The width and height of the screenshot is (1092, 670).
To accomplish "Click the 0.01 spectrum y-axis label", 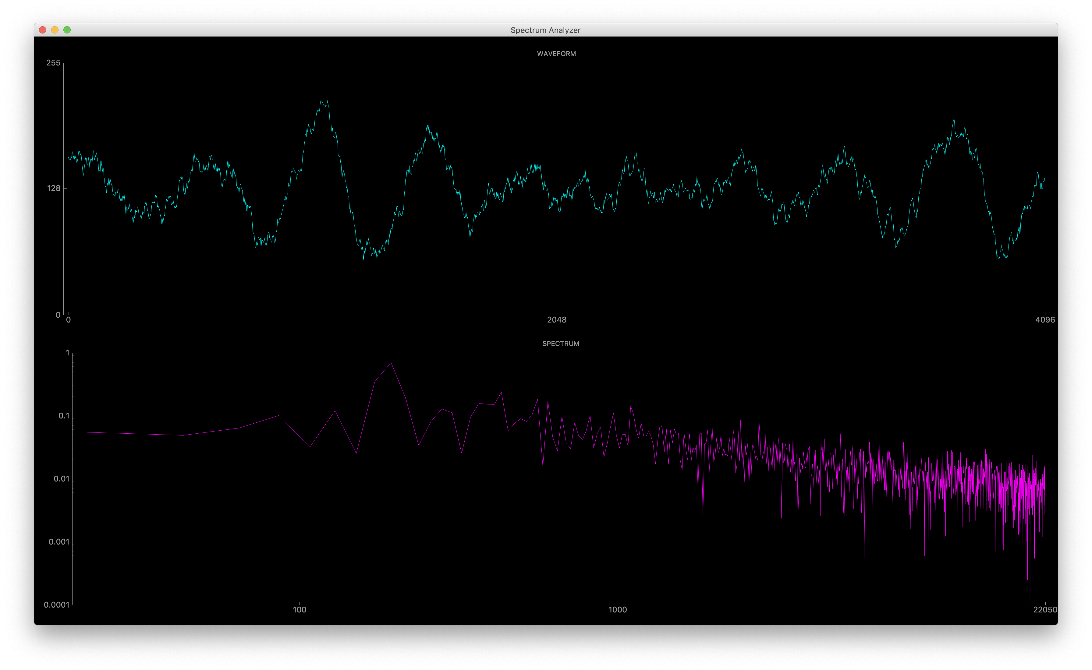I will tap(61, 478).
